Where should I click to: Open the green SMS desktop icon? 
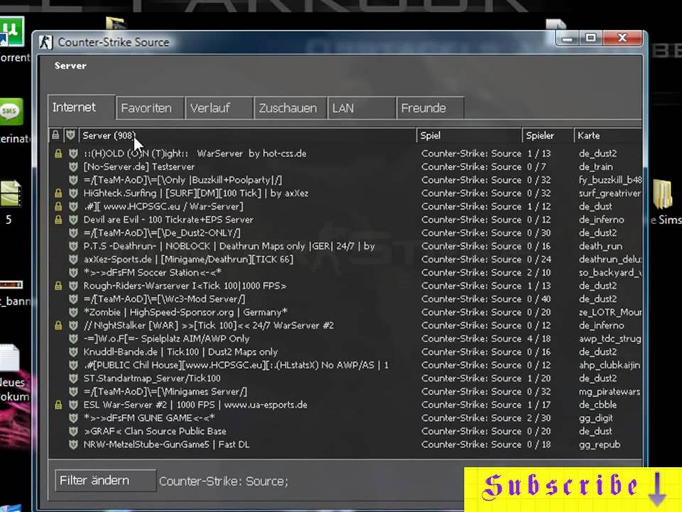coord(11,112)
